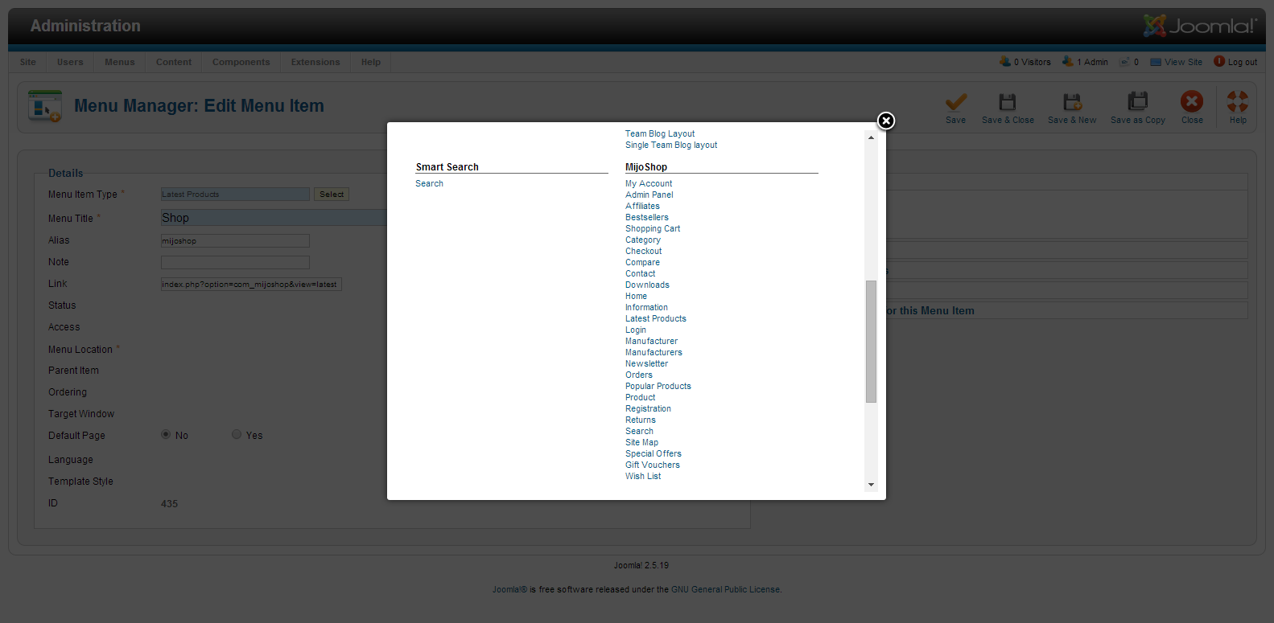
Task: Click the Select menu item type button
Action: 332,195
